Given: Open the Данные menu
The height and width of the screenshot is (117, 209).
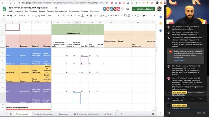Looking at the screenshot, I should 50,11.
